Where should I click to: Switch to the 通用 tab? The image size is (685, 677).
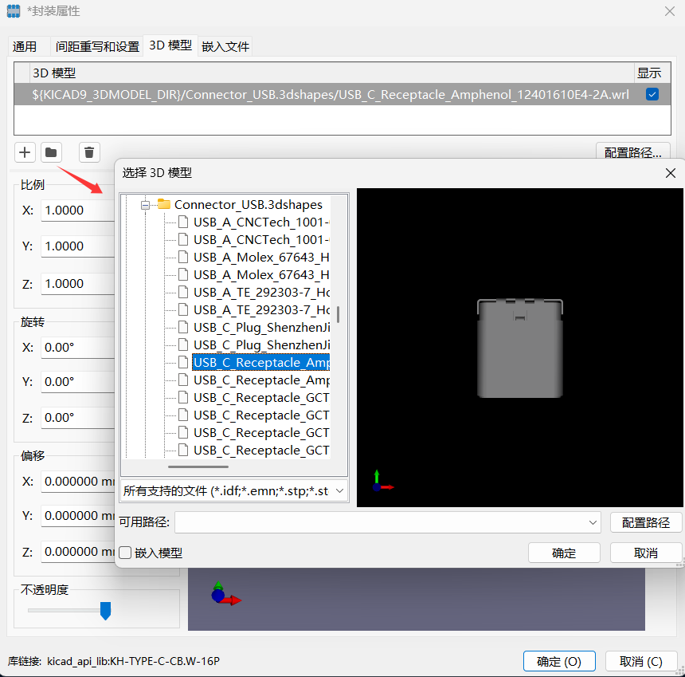tap(25, 46)
